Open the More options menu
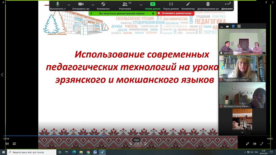Screen dimensions: 276x155 pos(227,4)
